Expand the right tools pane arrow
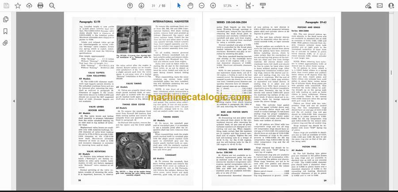Viewport: 398px width, 192px height. (395, 101)
